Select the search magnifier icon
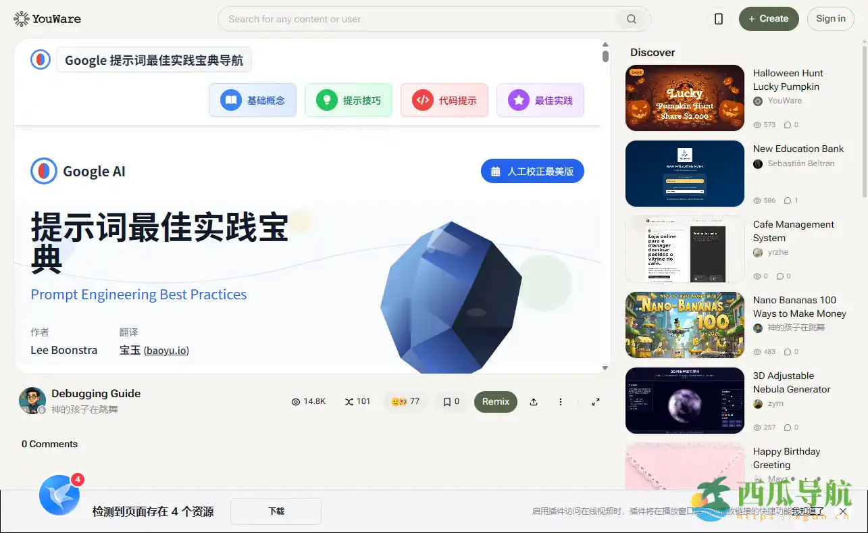The image size is (868, 533). tap(631, 19)
